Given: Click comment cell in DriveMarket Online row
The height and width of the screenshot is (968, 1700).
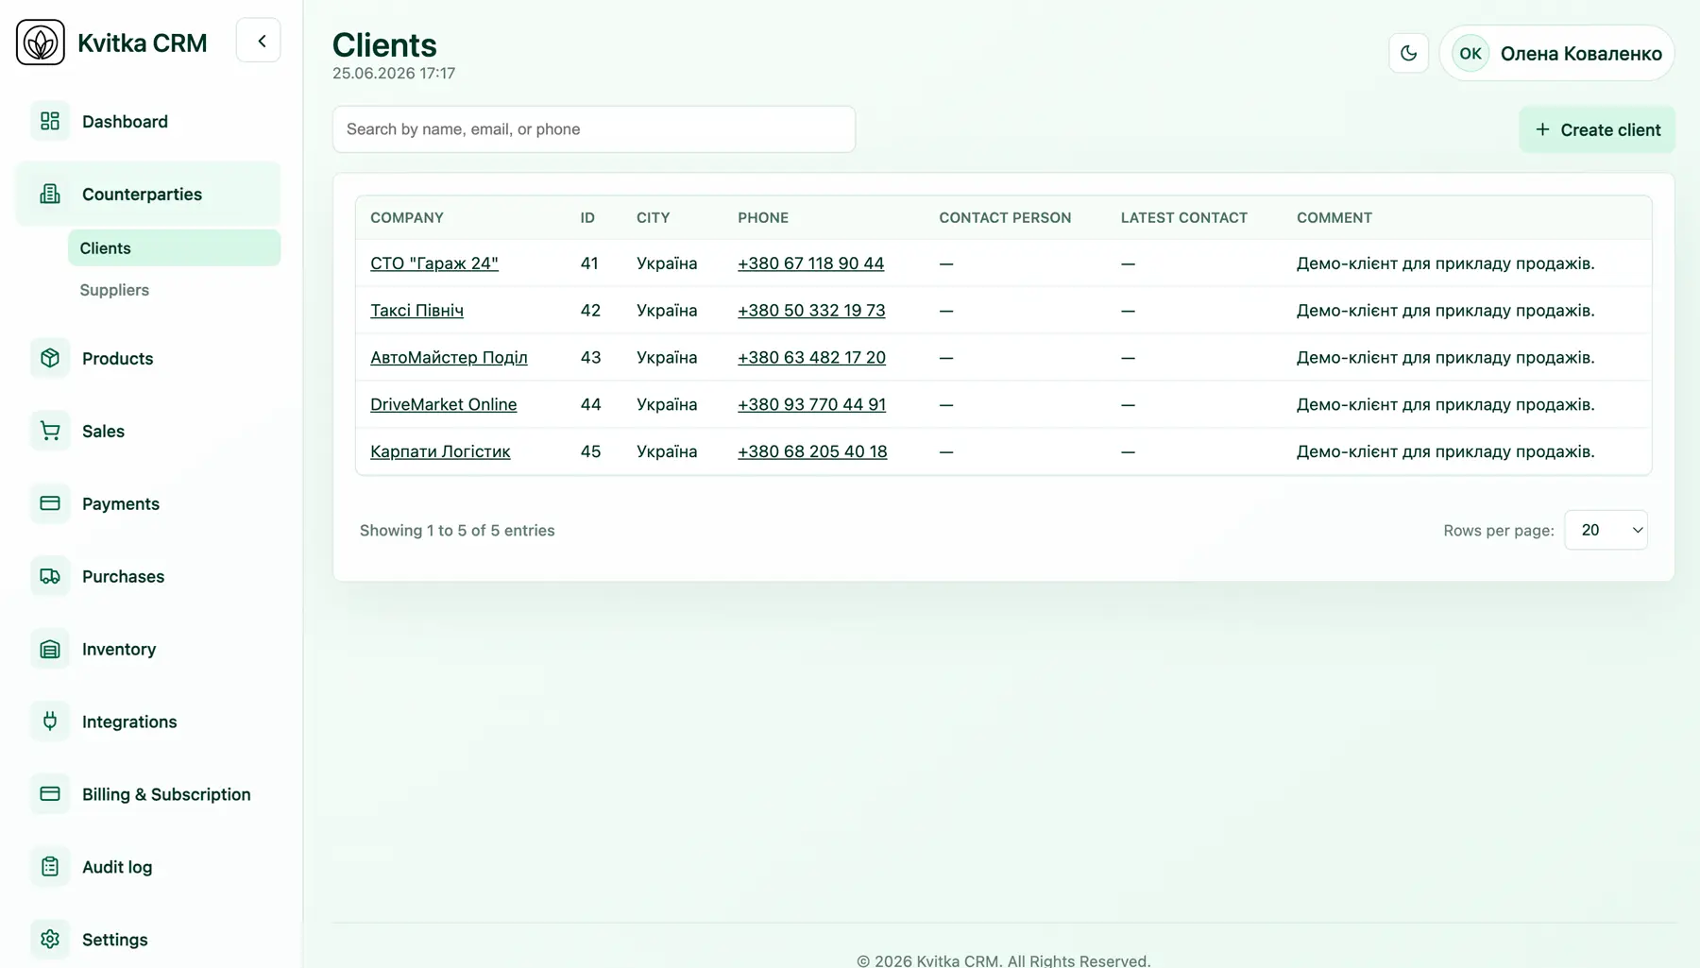Looking at the screenshot, I should (x=1446, y=404).
